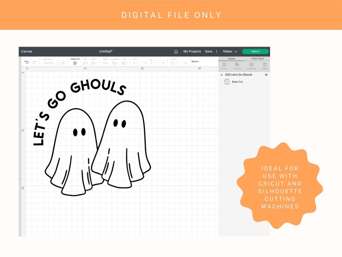Viewport: 342px width, 257px height.
Task: Open the notifications bell
Action: [176, 52]
